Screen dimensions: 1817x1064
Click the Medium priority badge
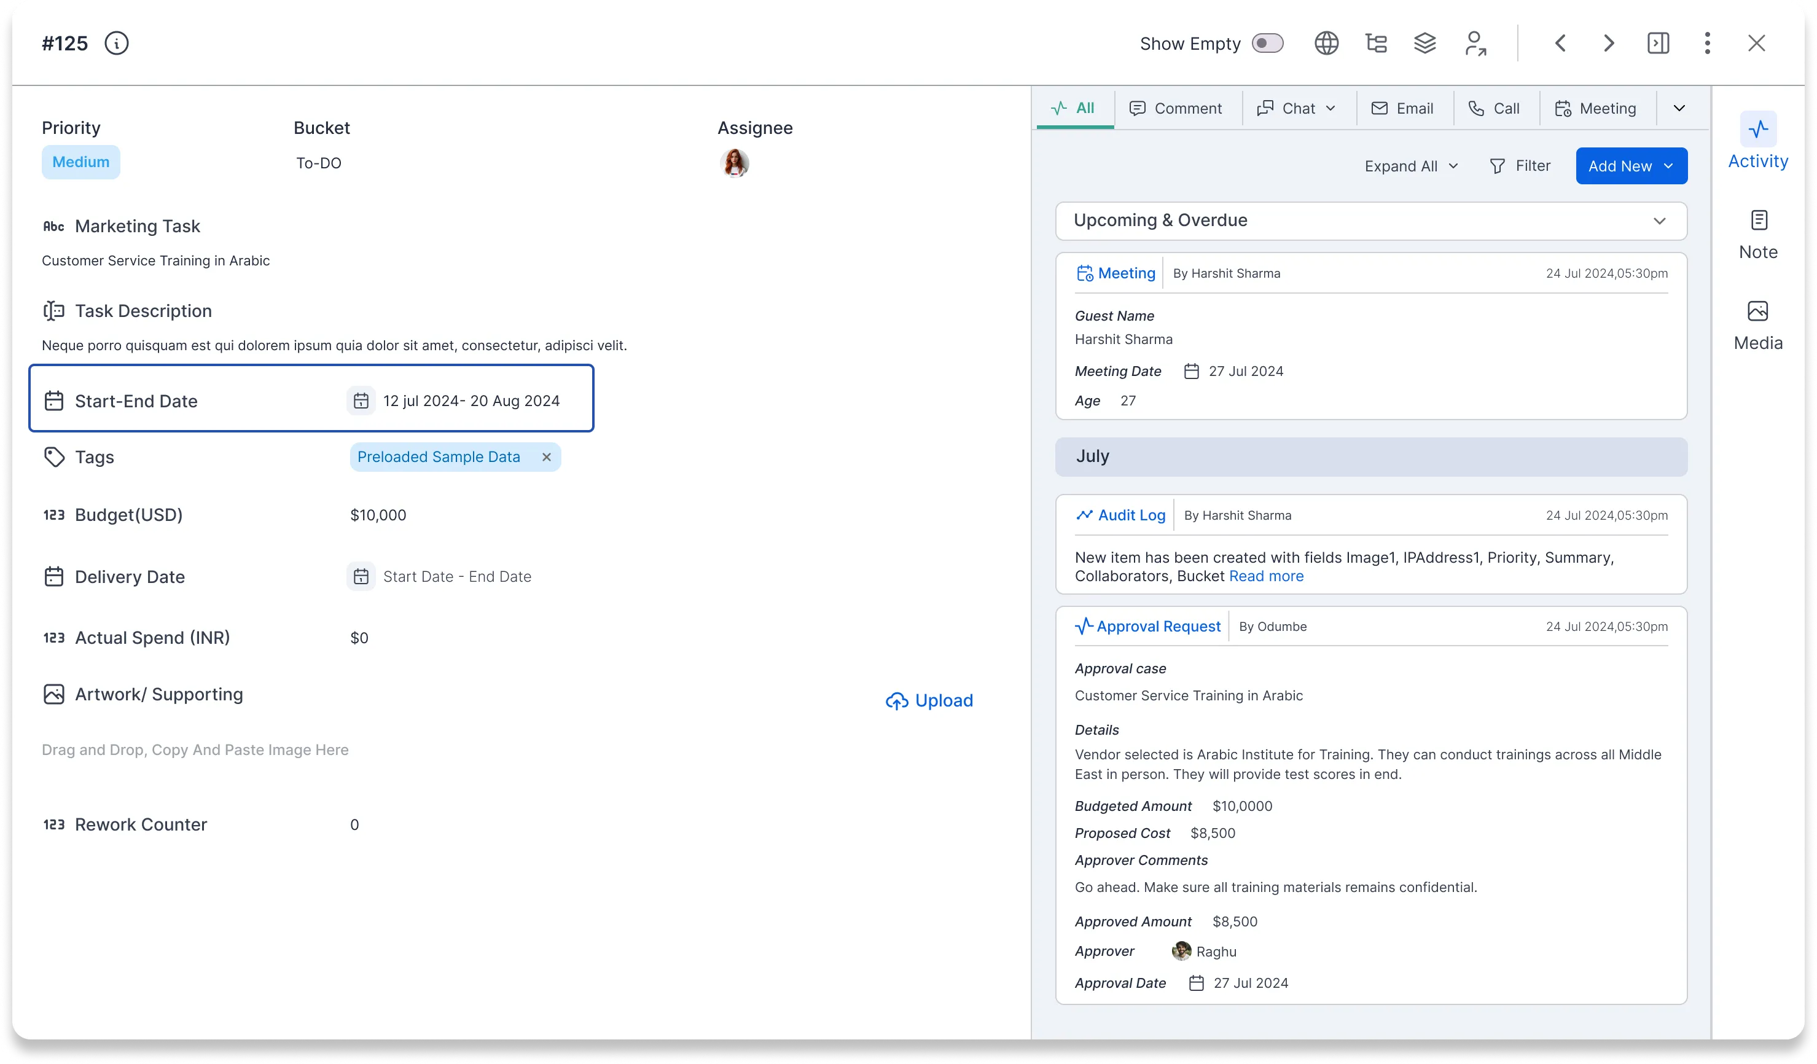click(80, 162)
